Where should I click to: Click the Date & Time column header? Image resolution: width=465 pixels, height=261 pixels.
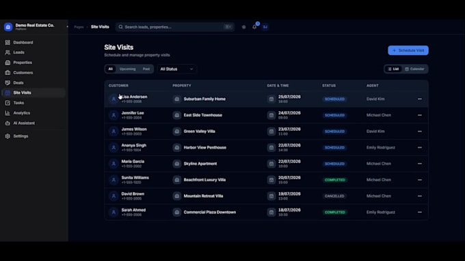click(278, 85)
